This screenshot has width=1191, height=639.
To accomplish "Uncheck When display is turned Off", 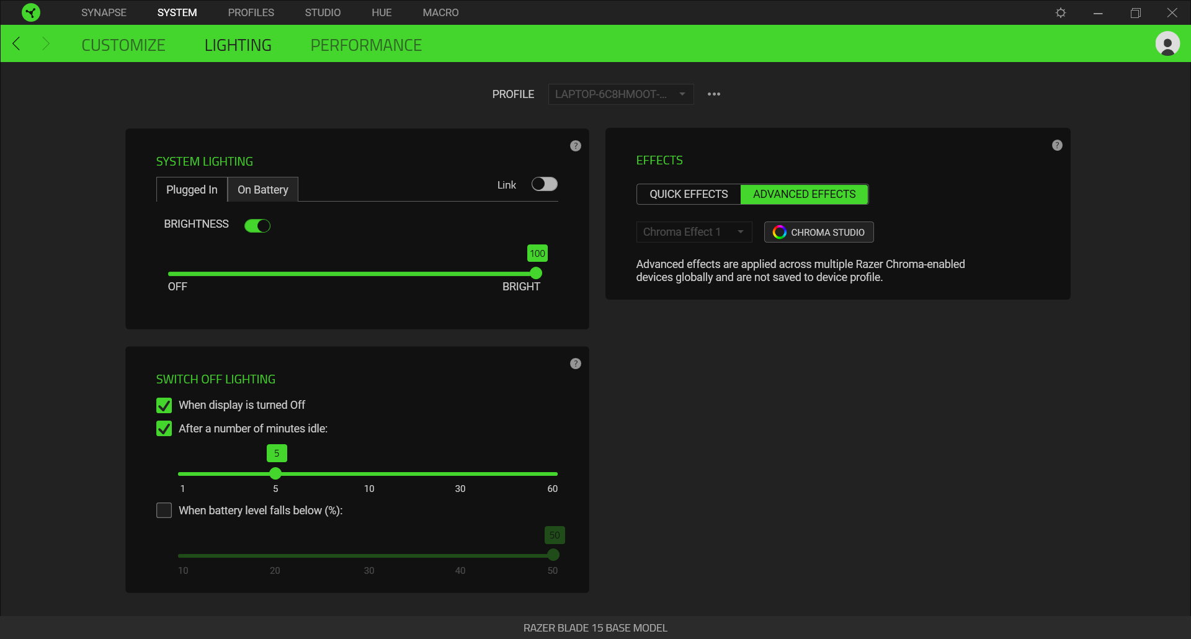I will coord(164,405).
